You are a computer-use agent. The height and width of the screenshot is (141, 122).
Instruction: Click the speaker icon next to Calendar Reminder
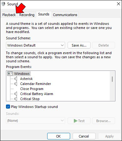point(16,84)
